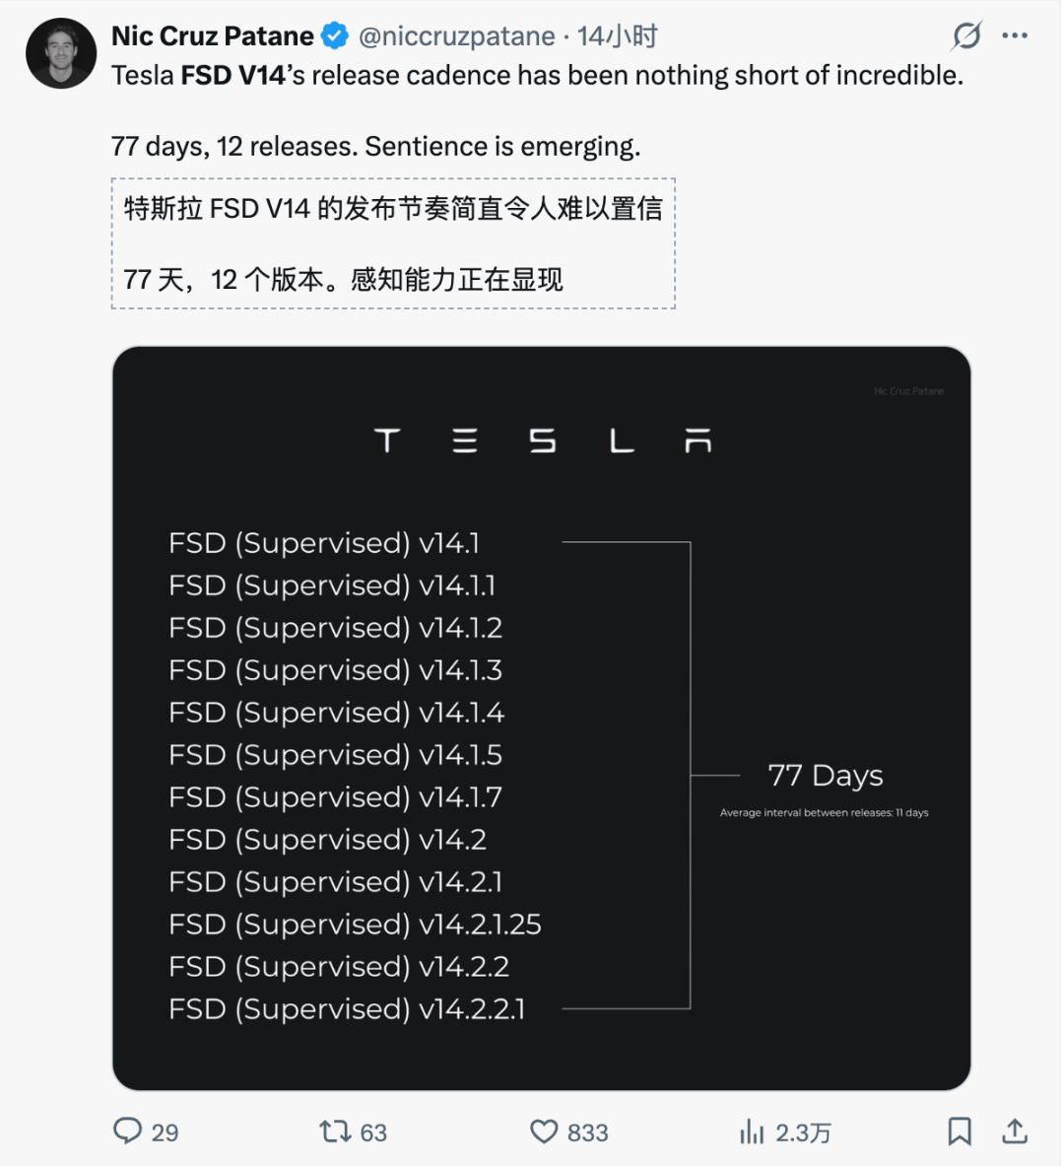Open the three-dot more options menu
The image size is (1064, 1166).
[x=1015, y=36]
